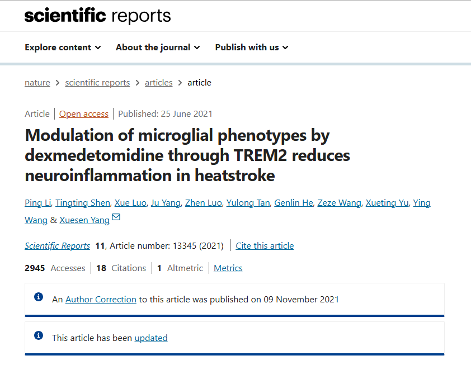Click the info icon beside Author Correction notice
Image resolution: width=471 pixels, height=365 pixels.
(39, 297)
